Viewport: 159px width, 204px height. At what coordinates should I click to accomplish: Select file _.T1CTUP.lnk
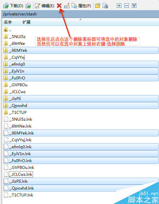19,195
